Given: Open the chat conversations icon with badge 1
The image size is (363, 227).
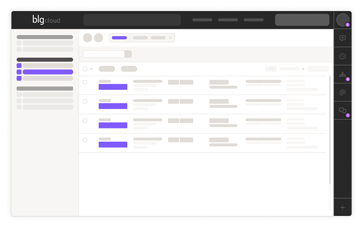Looking at the screenshot, I should point(343,110).
